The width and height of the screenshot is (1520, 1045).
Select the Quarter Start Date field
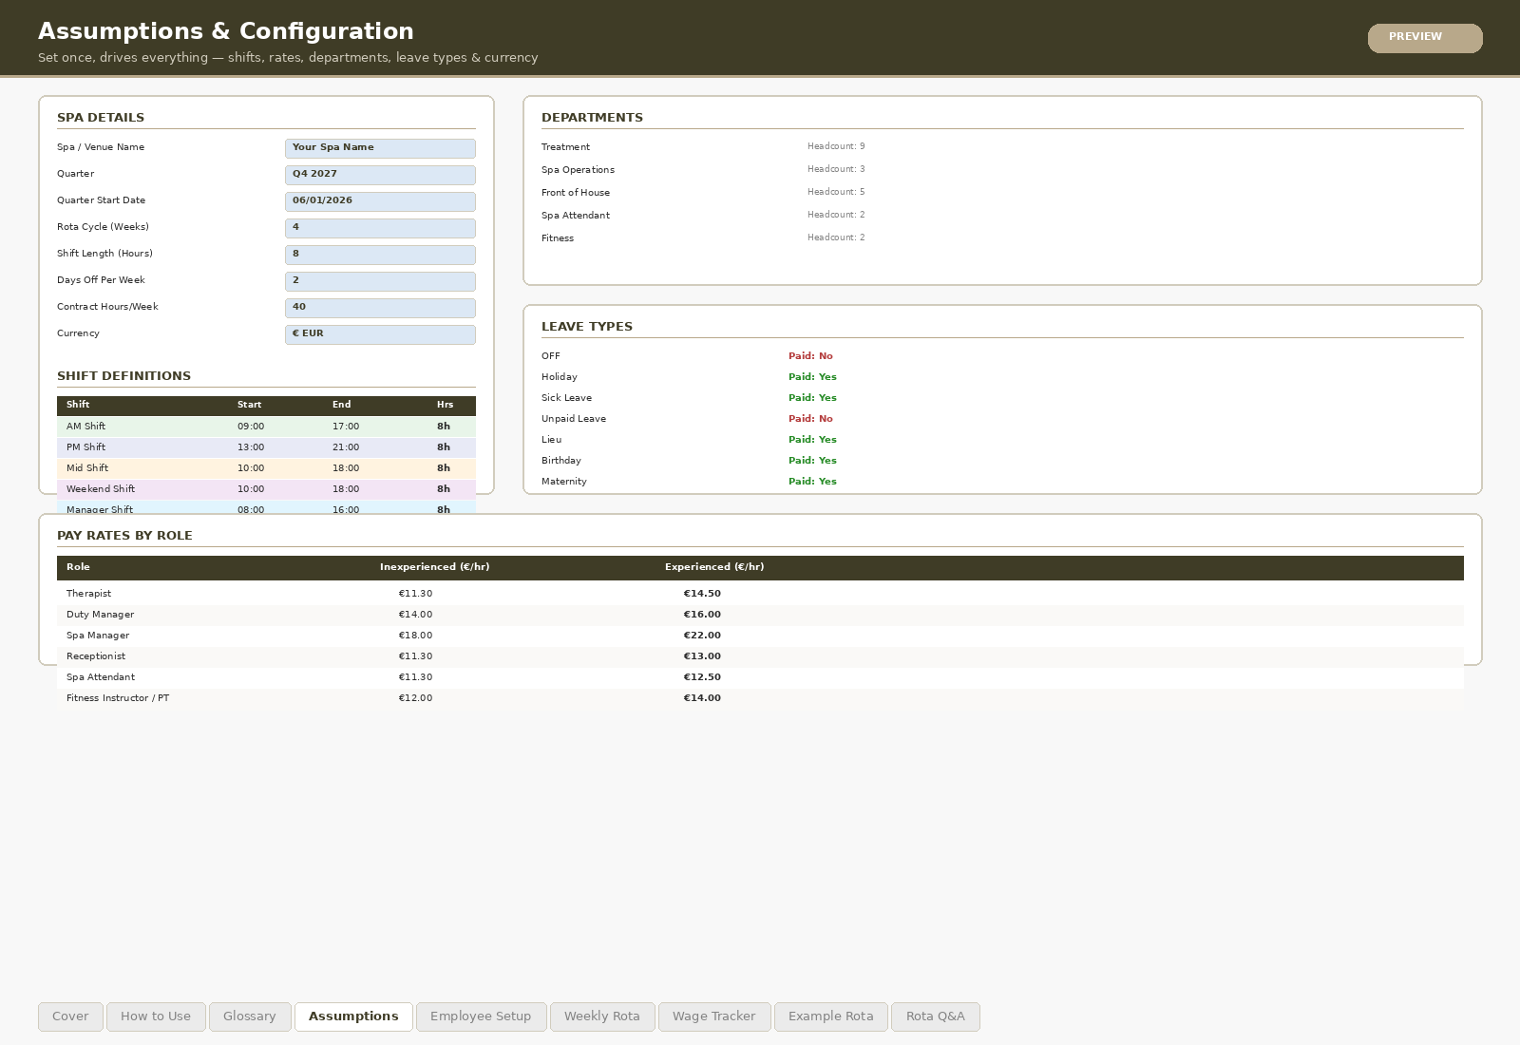(380, 201)
